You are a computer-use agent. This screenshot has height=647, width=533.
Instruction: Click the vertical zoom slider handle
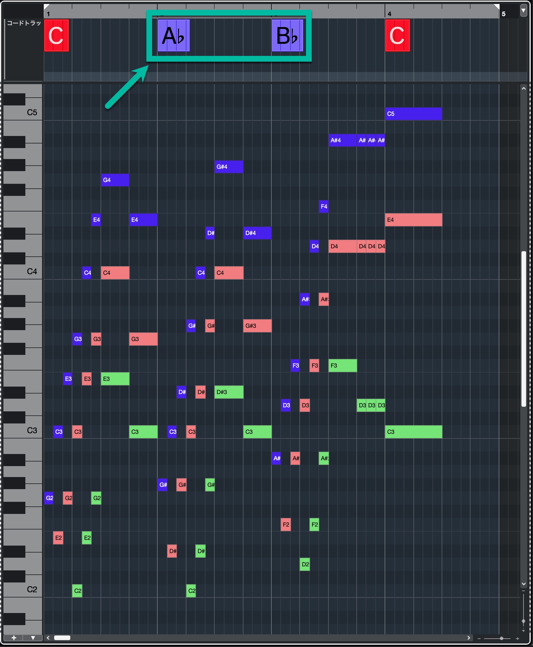tap(523, 621)
